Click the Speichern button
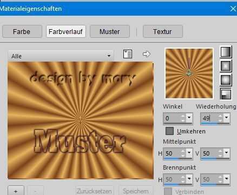Viewport: 237px width, 195px height. pos(136,191)
